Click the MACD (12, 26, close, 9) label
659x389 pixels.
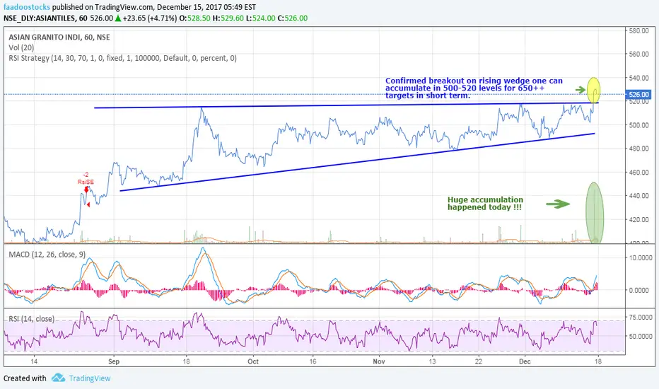click(47, 255)
